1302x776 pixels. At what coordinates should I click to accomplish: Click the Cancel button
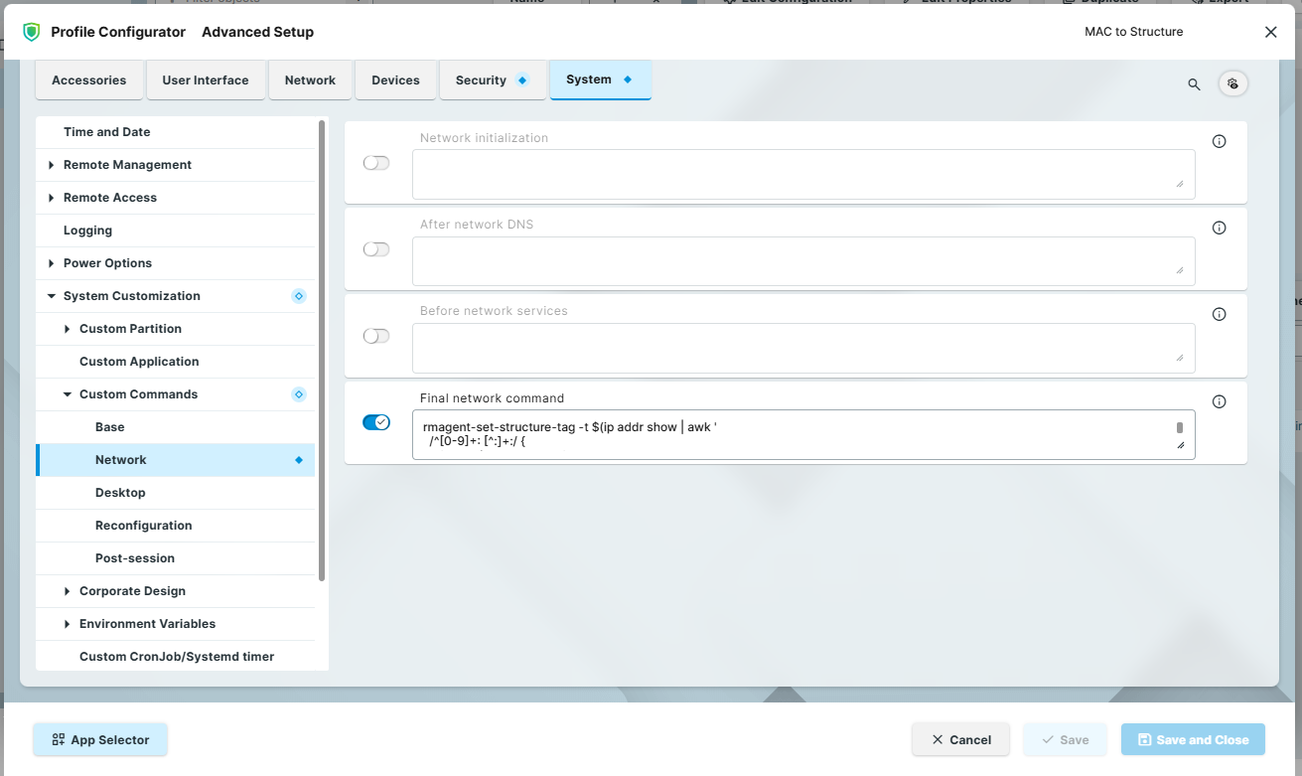(960, 739)
